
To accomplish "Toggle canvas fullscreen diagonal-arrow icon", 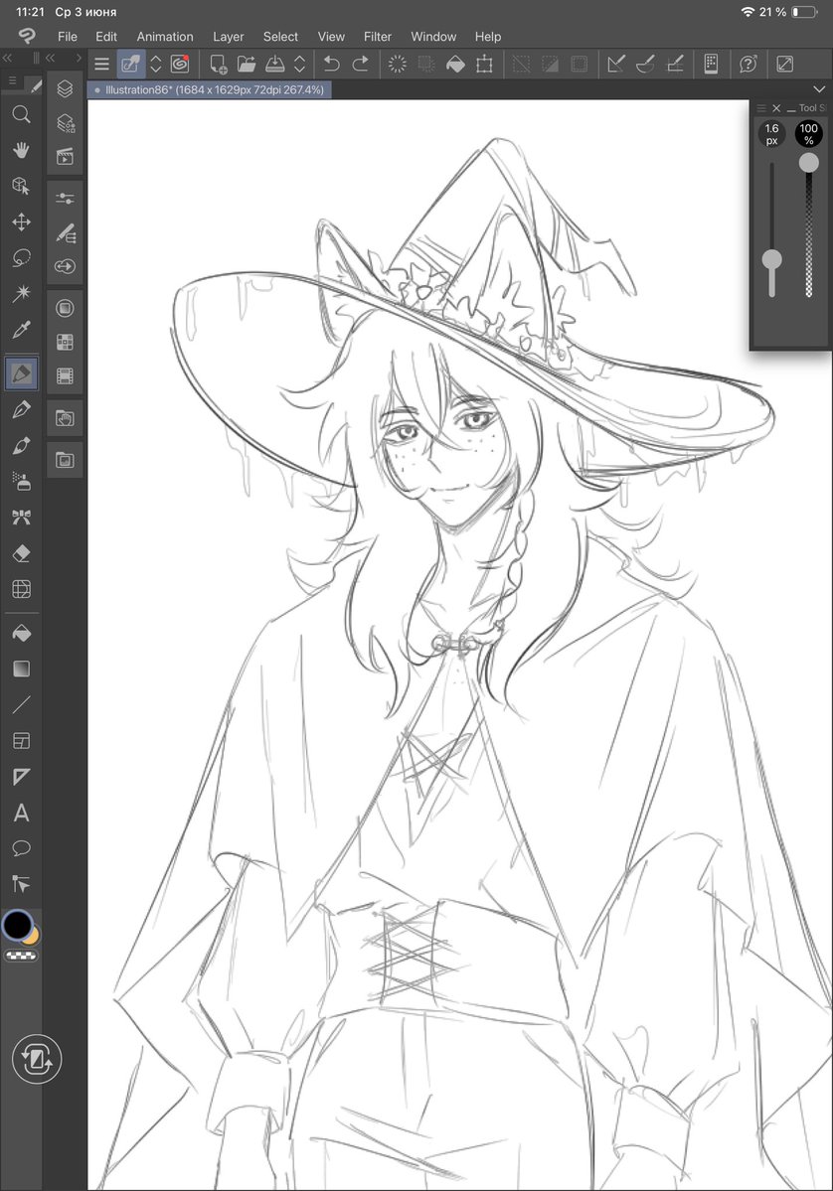I will [x=785, y=64].
